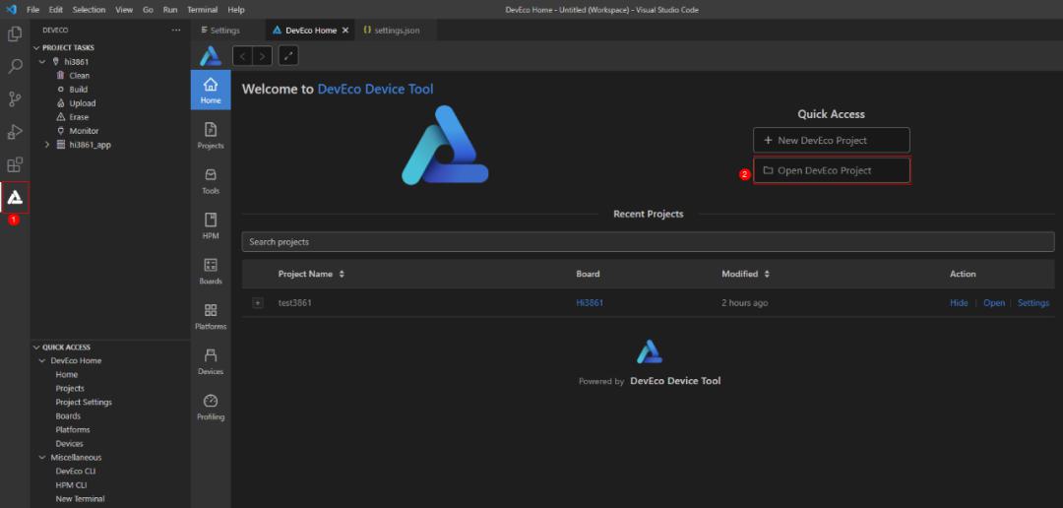Image resolution: width=1063 pixels, height=508 pixels.
Task: Click the expand fullscreen arrows button
Action: click(288, 55)
